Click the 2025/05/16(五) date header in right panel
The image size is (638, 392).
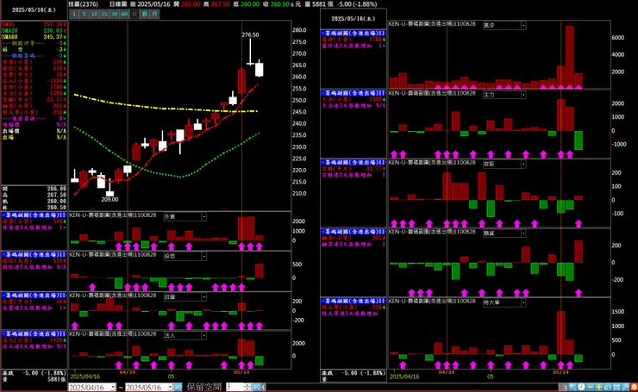[353, 19]
